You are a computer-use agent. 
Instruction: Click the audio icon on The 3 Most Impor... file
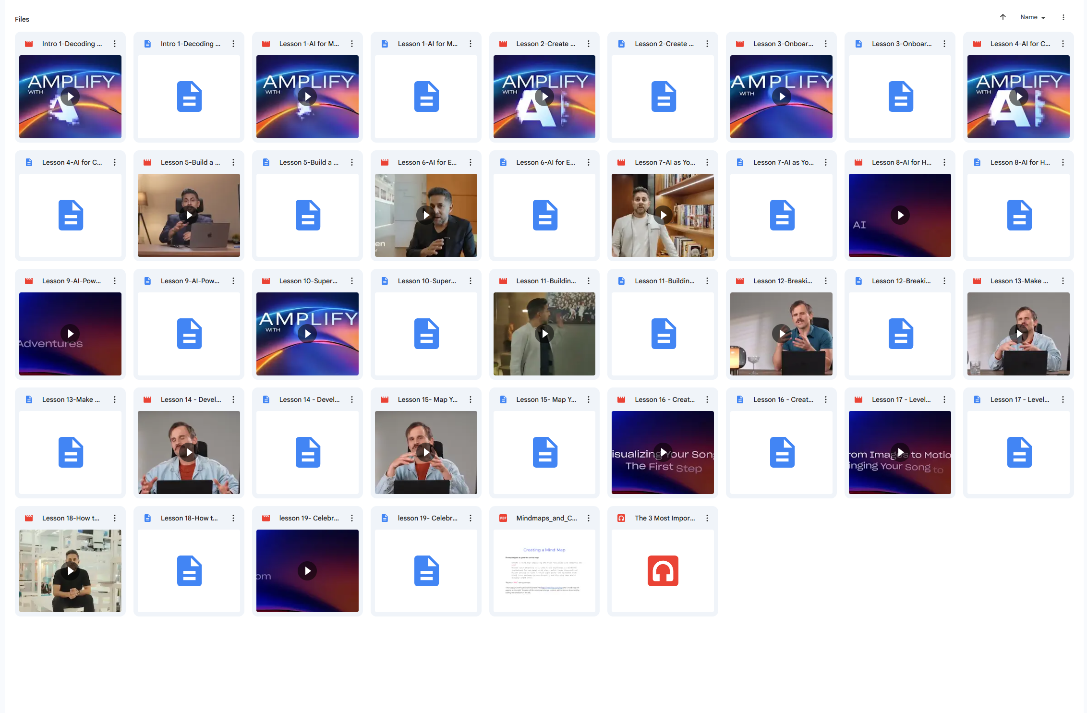[621, 518]
